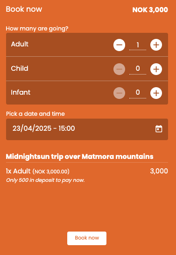Click the Book now heading at top
176x255 pixels.
click(24, 9)
